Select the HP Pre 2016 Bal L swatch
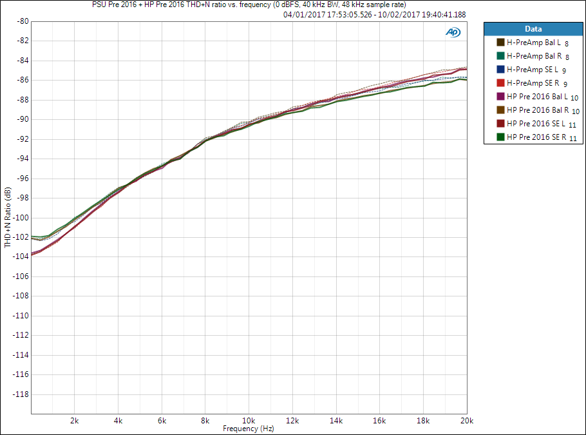Screen dimensions: 586x435 coord(501,96)
